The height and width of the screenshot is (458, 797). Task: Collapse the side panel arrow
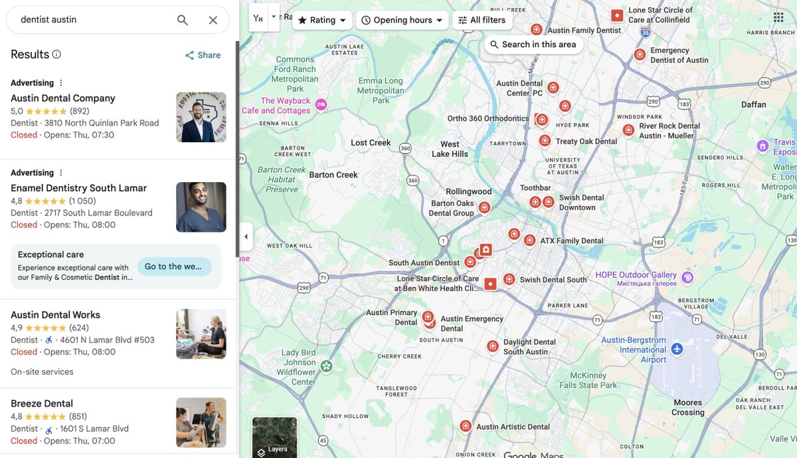(246, 237)
